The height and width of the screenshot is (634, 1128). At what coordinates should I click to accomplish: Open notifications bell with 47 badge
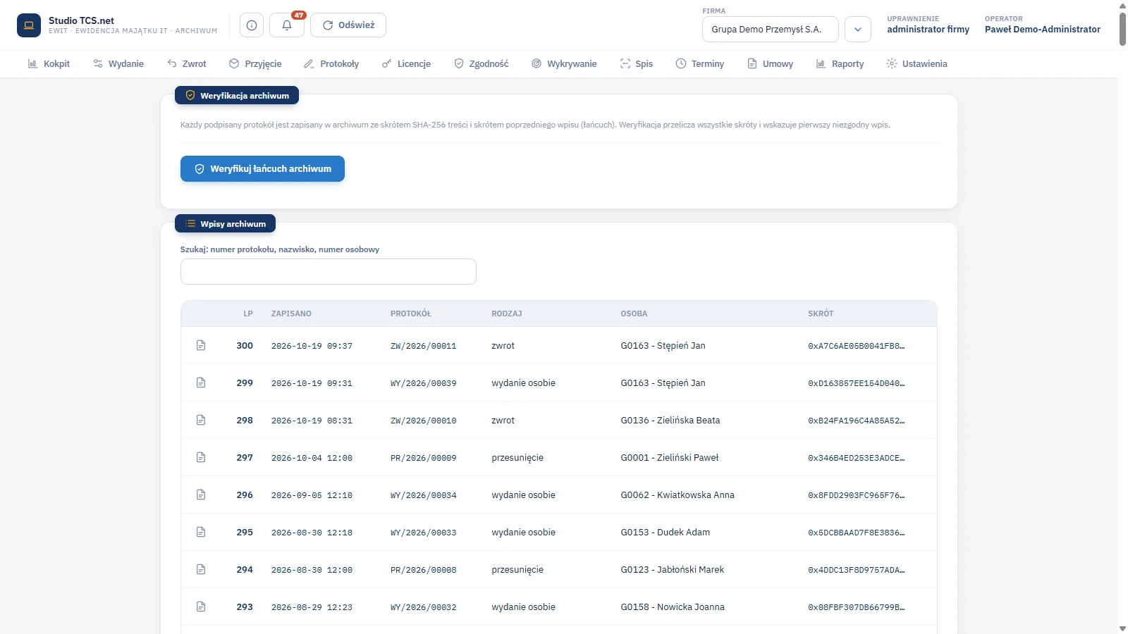tap(287, 25)
